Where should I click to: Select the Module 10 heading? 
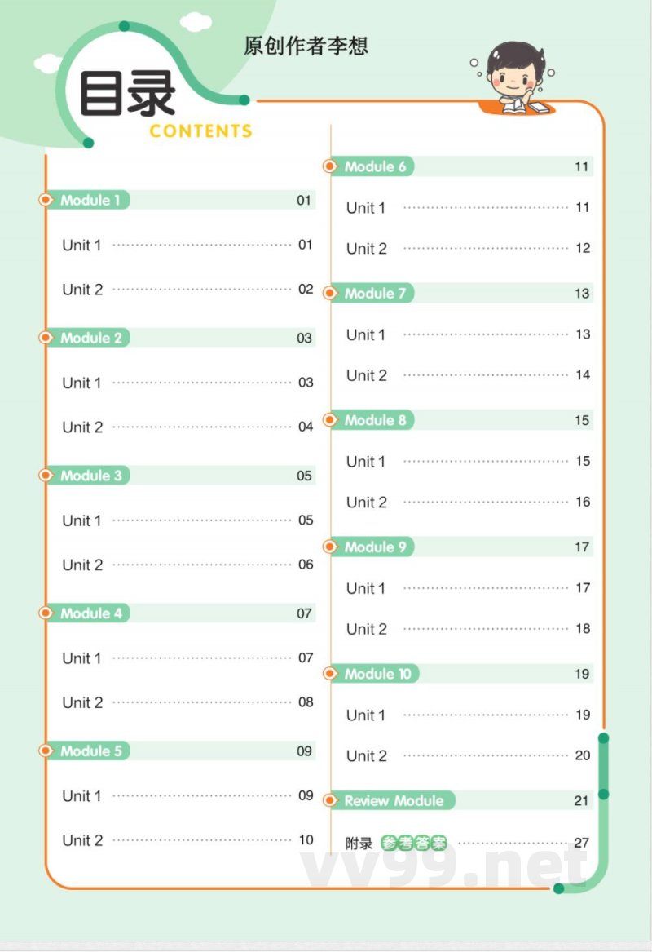point(378,674)
